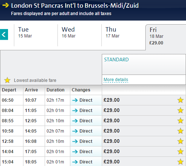The height and width of the screenshot is (166, 186).
Task: Open the More details link
Action: (116, 80)
